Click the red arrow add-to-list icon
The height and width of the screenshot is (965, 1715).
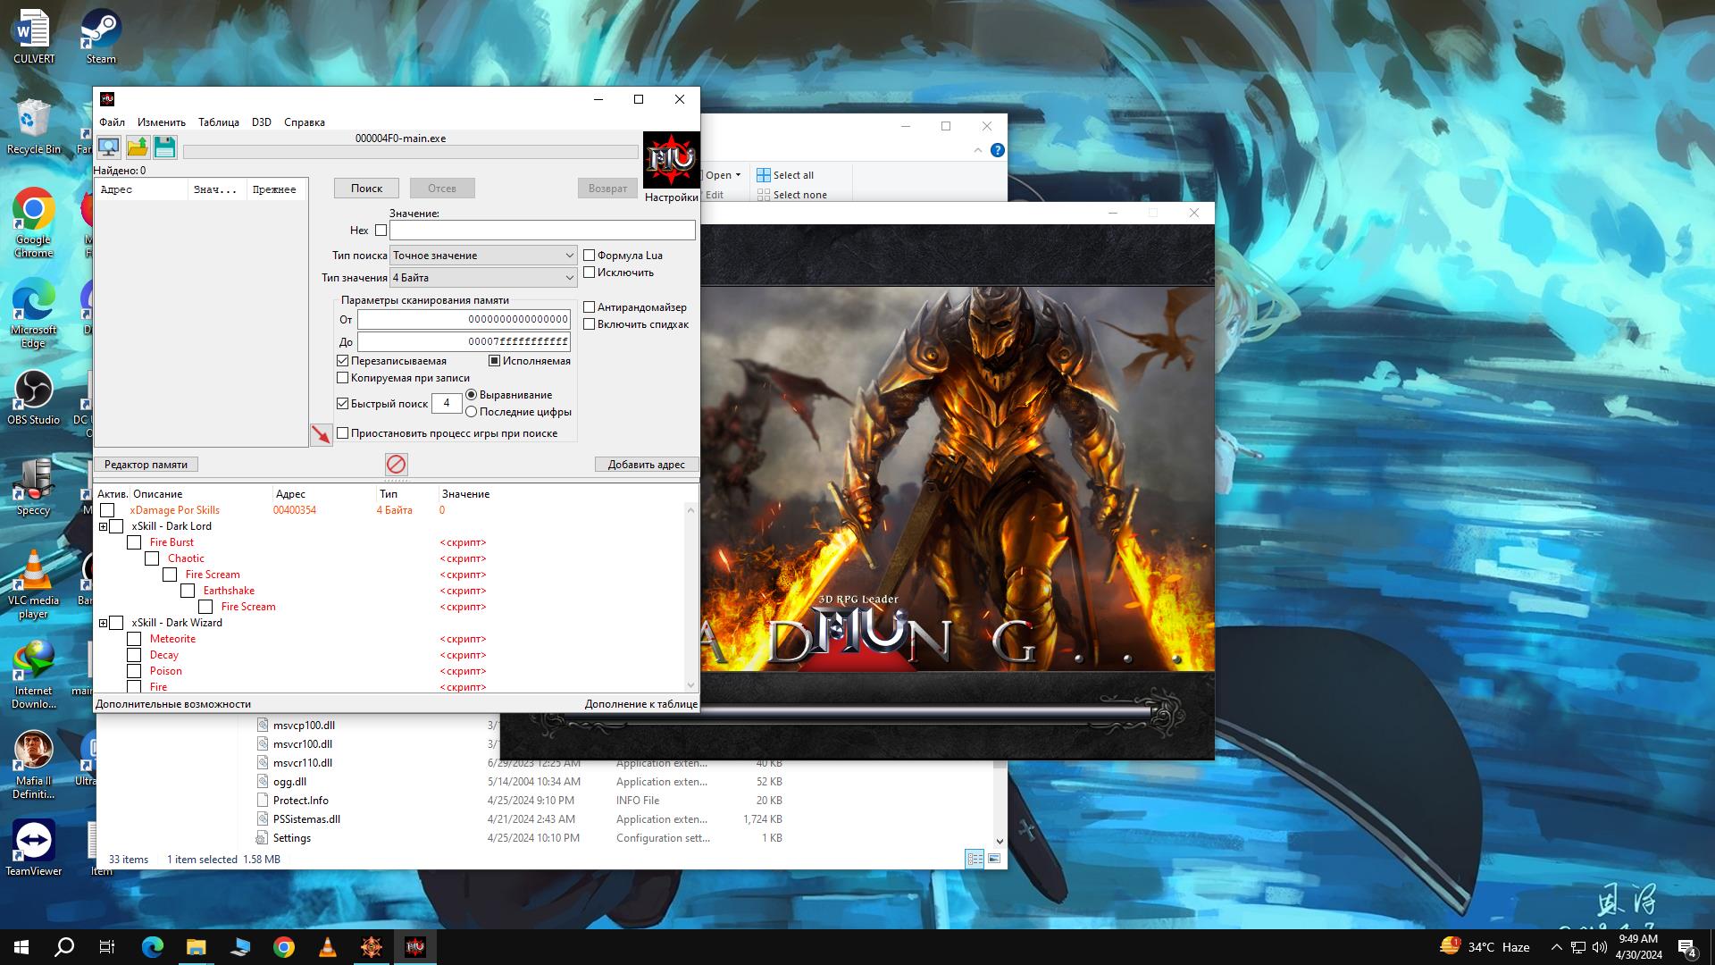tap(321, 435)
